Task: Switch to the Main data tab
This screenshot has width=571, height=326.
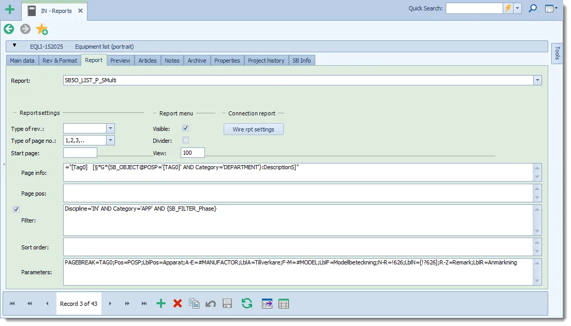Action: coord(22,61)
